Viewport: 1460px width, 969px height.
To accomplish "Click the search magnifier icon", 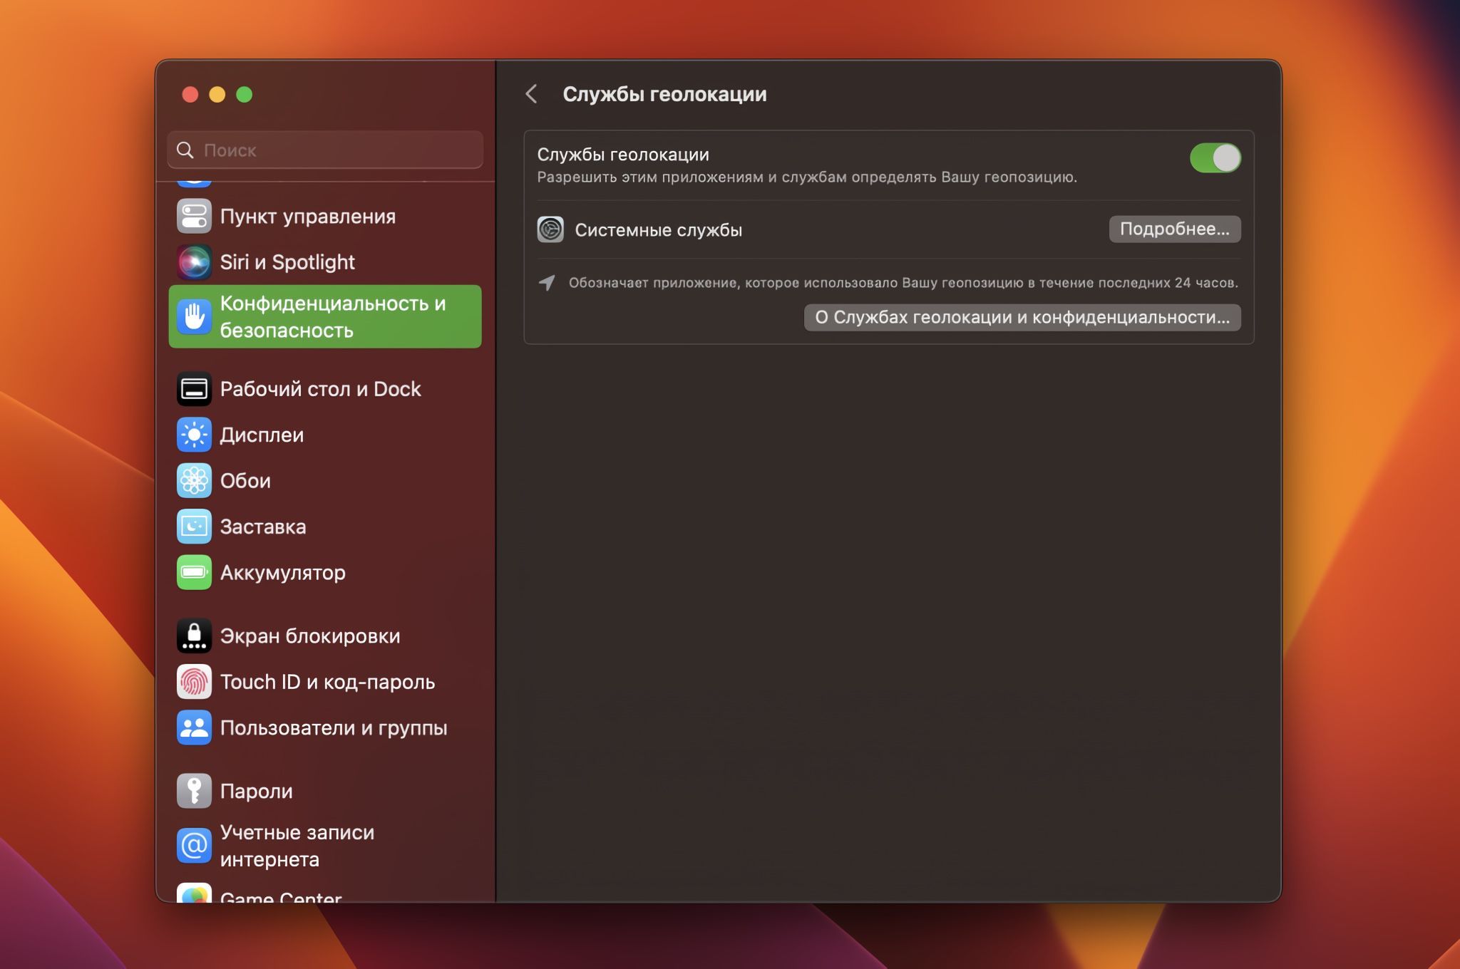I will (x=185, y=150).
